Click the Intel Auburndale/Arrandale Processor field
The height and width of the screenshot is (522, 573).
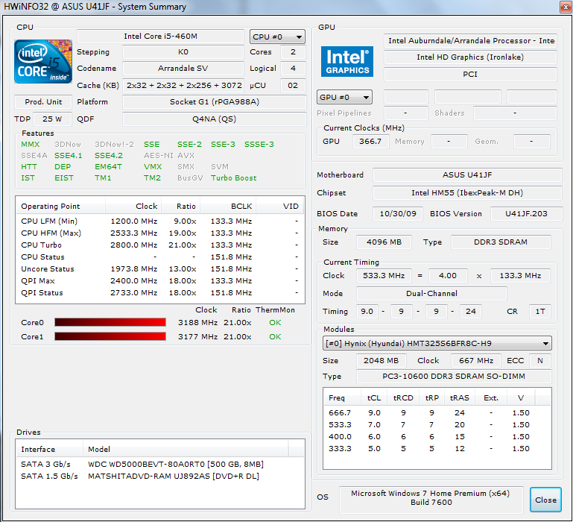pyautogui.click(x=470, y=40)
